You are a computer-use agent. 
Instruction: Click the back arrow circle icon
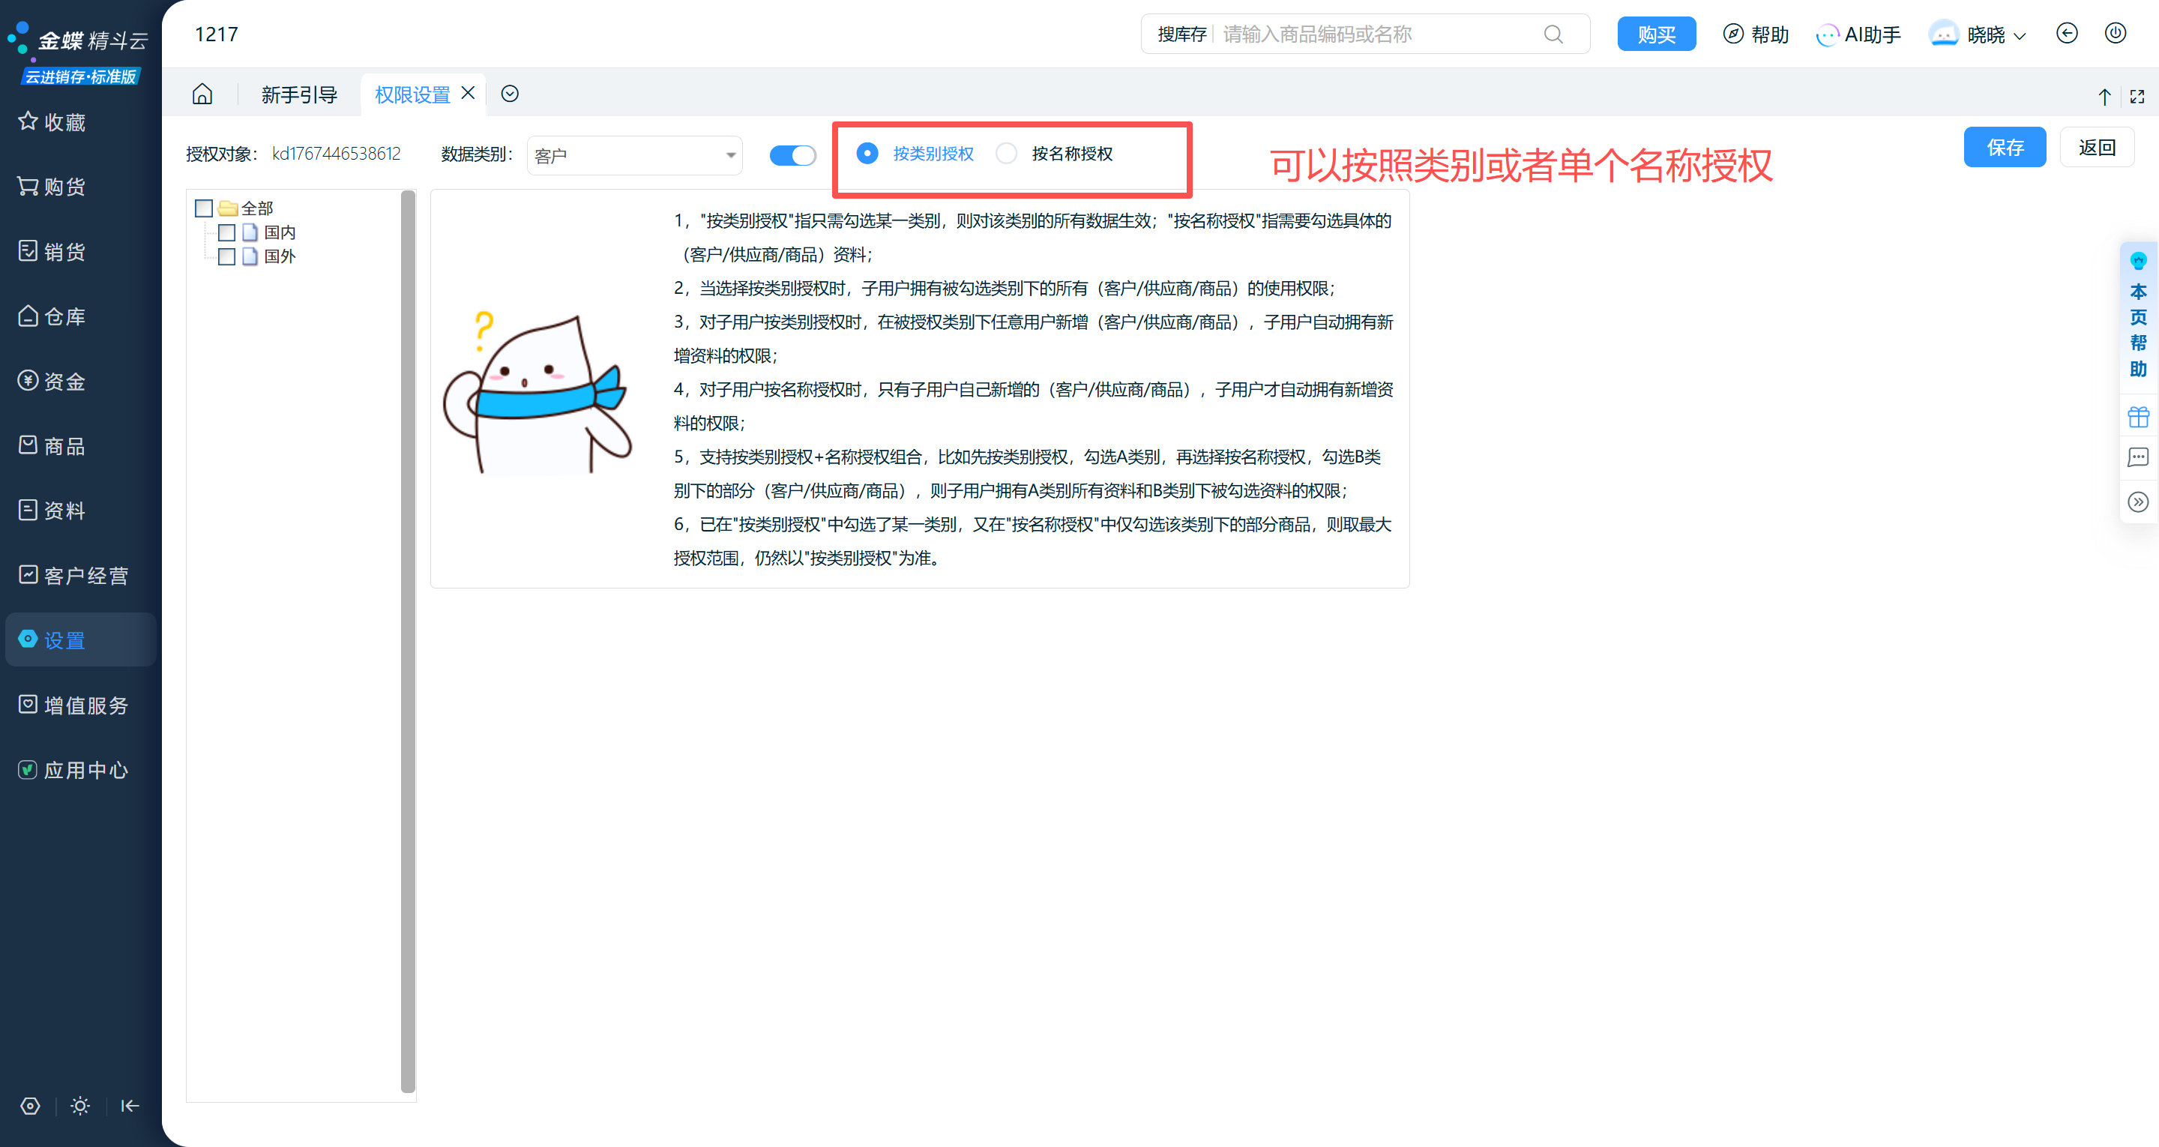(x=2067, y=34)
